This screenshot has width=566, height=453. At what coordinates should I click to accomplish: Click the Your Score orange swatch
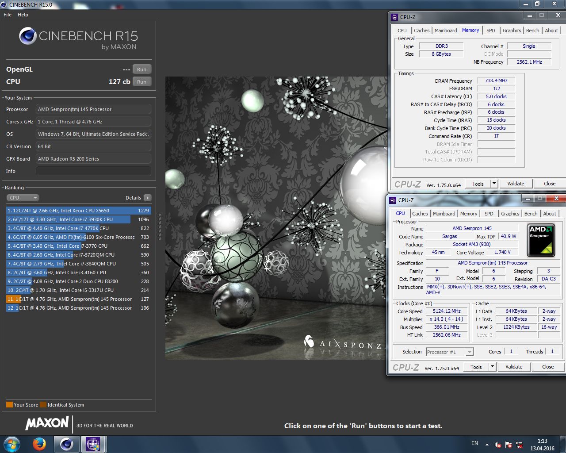9,405
